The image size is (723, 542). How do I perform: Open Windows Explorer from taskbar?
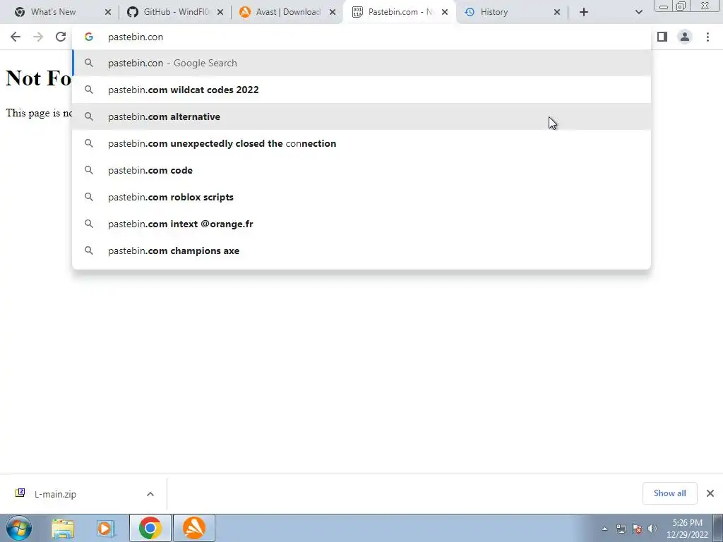click(63, 528)
